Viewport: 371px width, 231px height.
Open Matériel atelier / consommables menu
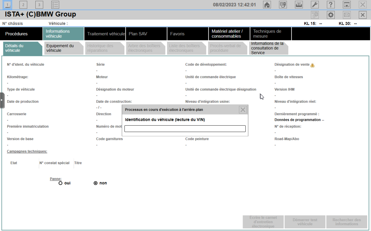(x=229, y=34)
